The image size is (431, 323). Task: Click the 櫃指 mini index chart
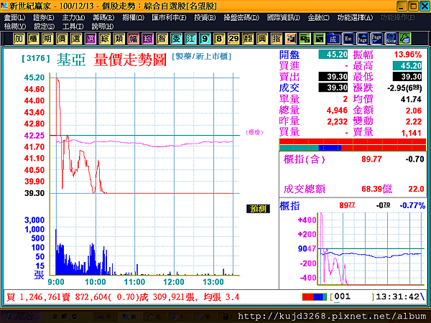coord(371,248)
